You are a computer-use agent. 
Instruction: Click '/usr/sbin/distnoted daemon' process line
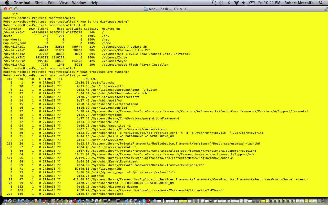[x=114, y=187]
